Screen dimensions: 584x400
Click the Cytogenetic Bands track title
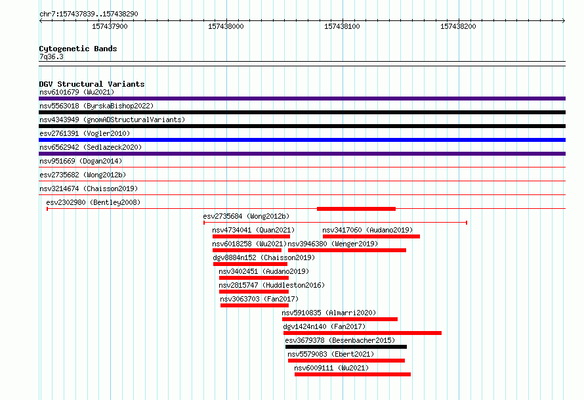click(x=78, y=49)
